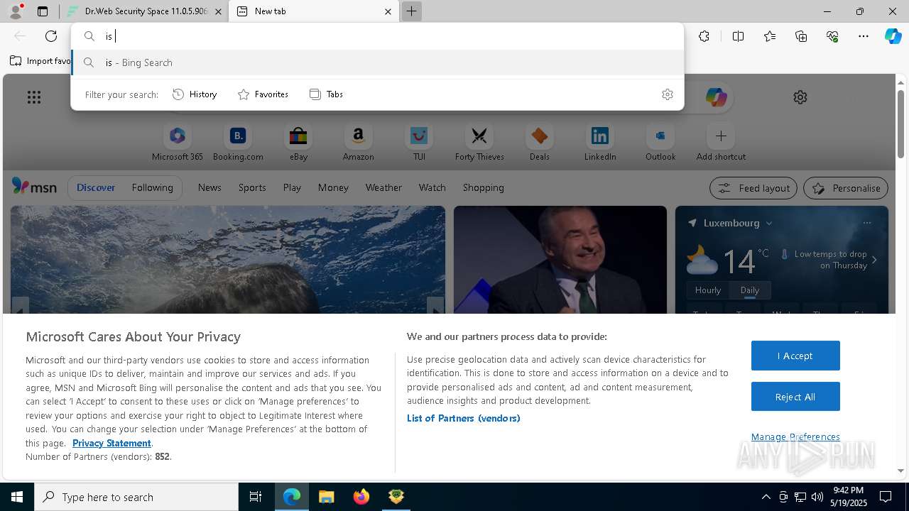
Task: Open the Outlook shortcut
Action: tap(660, 143)
